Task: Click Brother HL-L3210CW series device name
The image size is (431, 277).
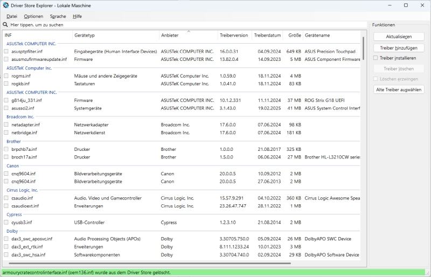Action: pos(332,157)
